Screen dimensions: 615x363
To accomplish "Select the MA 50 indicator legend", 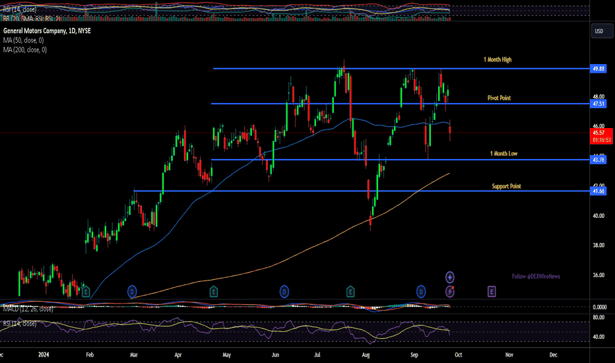I will [23, 40].
